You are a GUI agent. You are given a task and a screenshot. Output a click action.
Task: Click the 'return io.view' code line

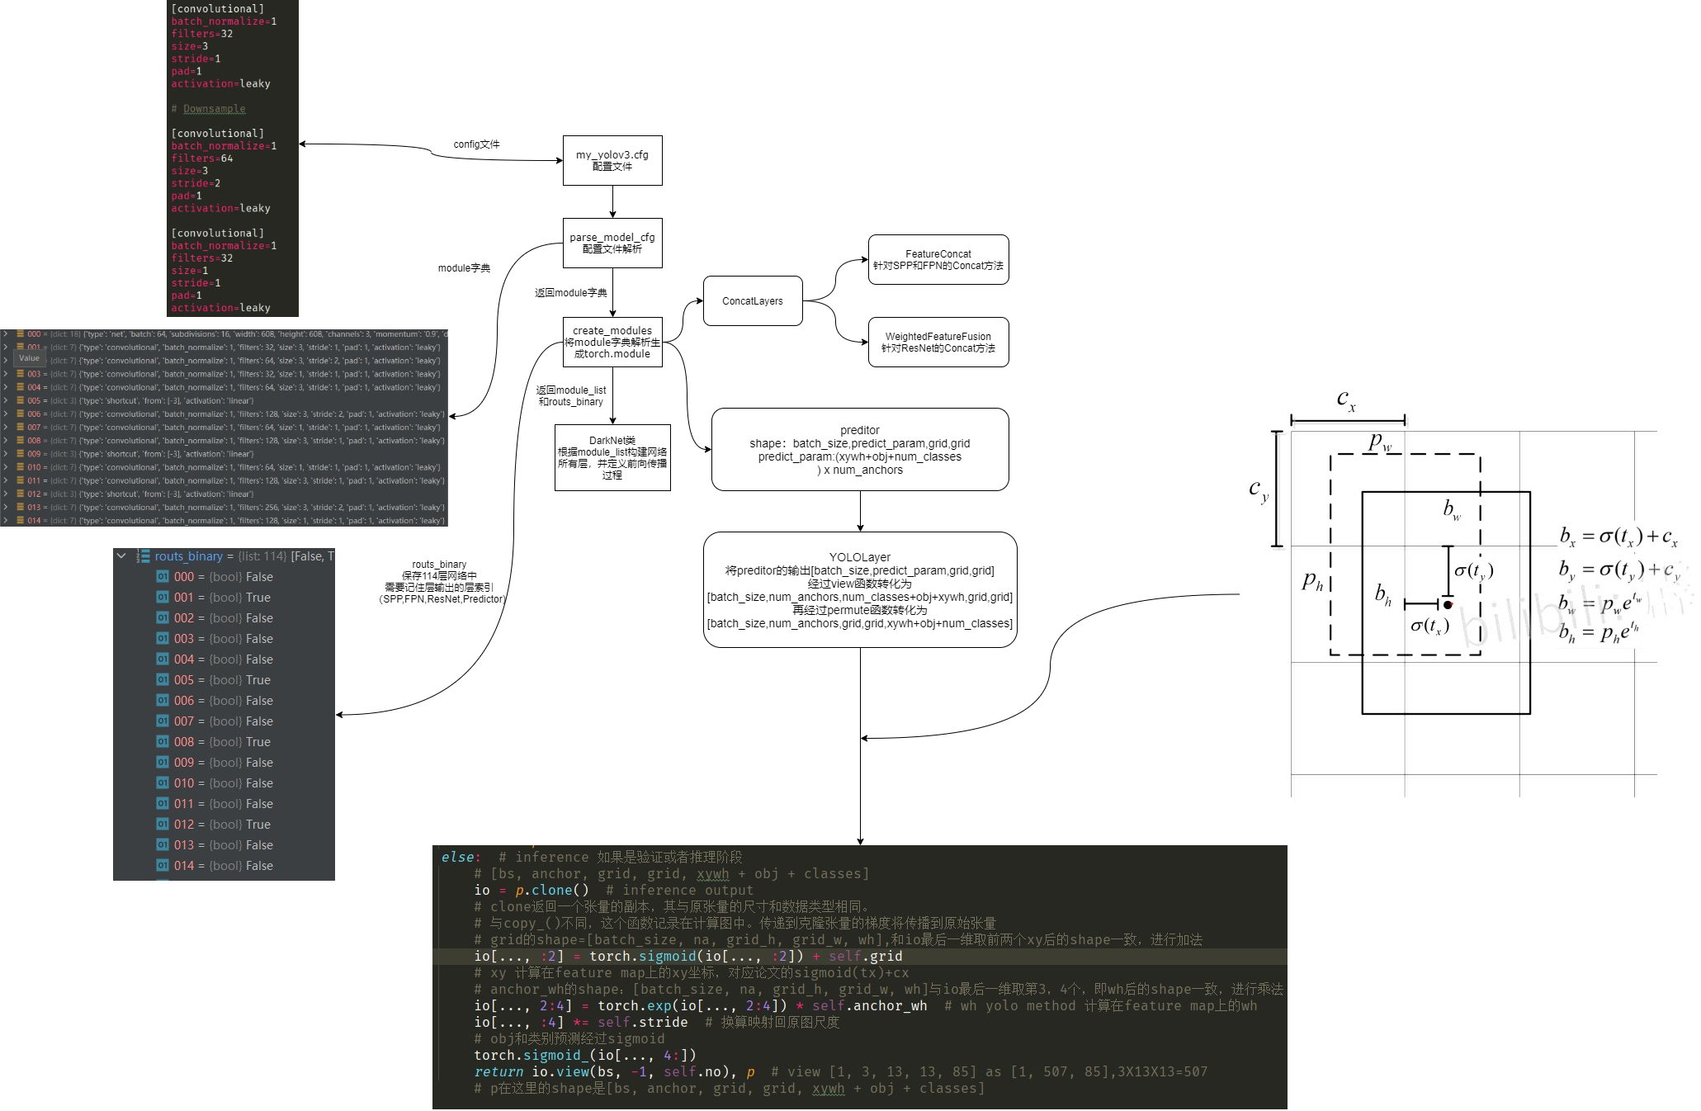[614, 1071]
